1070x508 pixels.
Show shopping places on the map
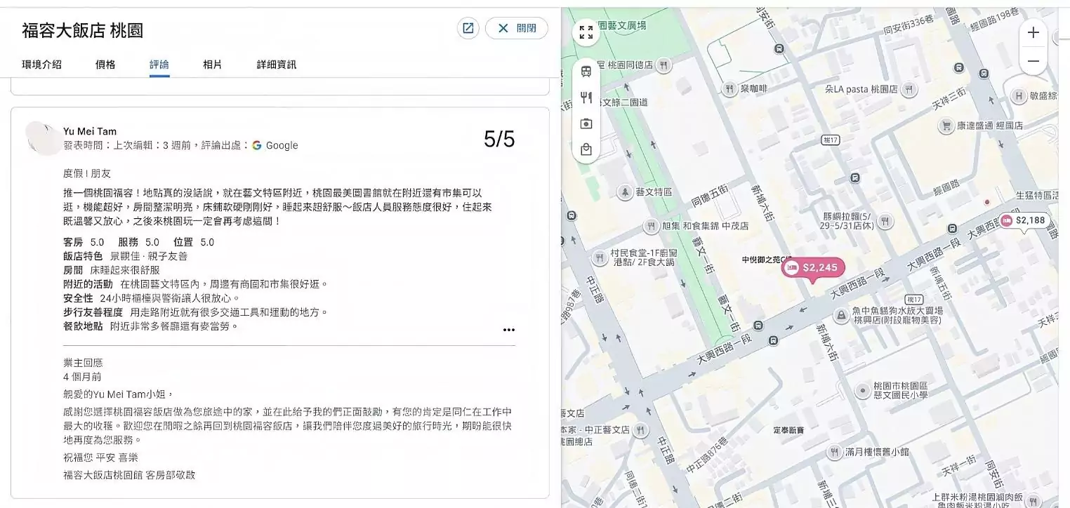586,149
